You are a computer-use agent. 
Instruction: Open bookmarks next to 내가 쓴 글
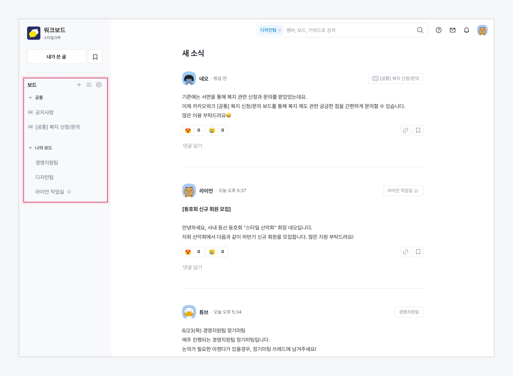95,57
